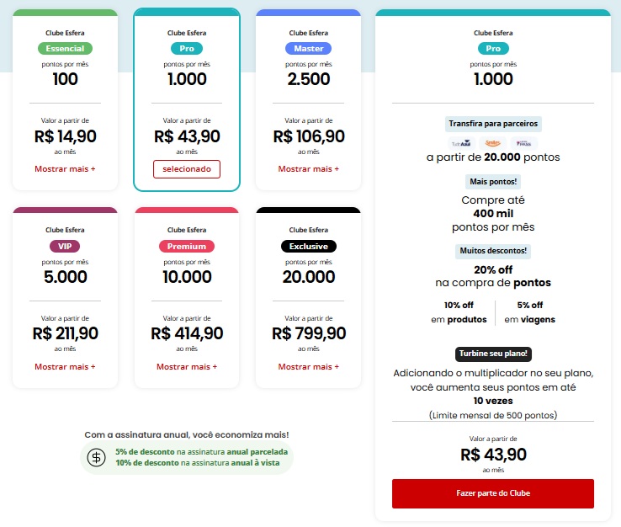This screenshot has width=621, height=527.
Task: Show more details for Premium plan
Action: [x=187, y=366]
